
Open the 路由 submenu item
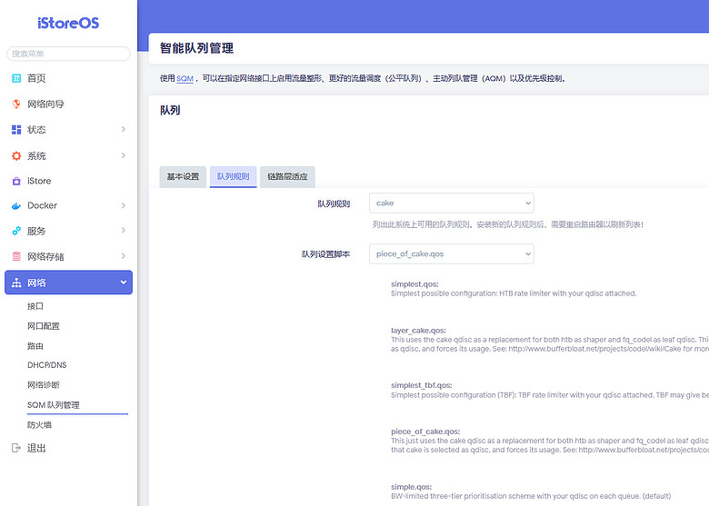point(35,346)
